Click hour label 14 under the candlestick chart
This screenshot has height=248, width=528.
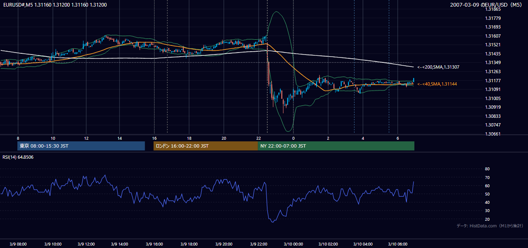[x=119, y=138]
